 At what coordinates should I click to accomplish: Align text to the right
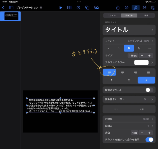coord(136,72)
